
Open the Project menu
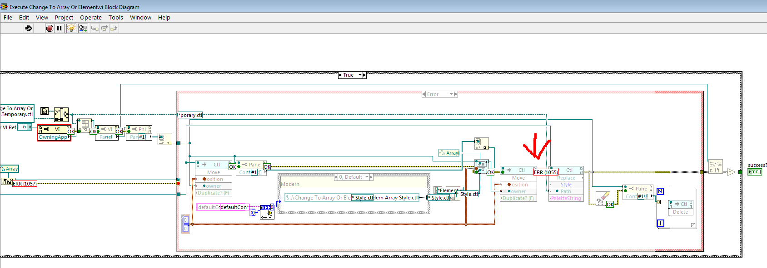click(64, 17)
